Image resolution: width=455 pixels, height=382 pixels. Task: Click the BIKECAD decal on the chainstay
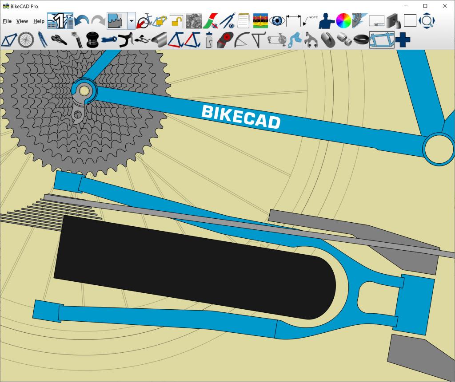(241, 117)
